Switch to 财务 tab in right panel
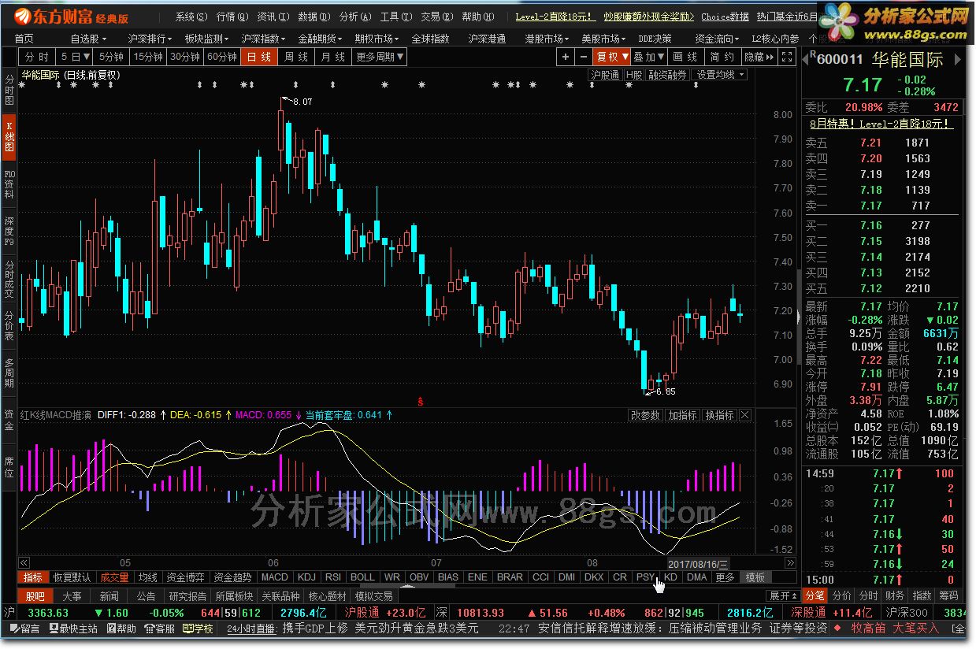 point(894,595)
